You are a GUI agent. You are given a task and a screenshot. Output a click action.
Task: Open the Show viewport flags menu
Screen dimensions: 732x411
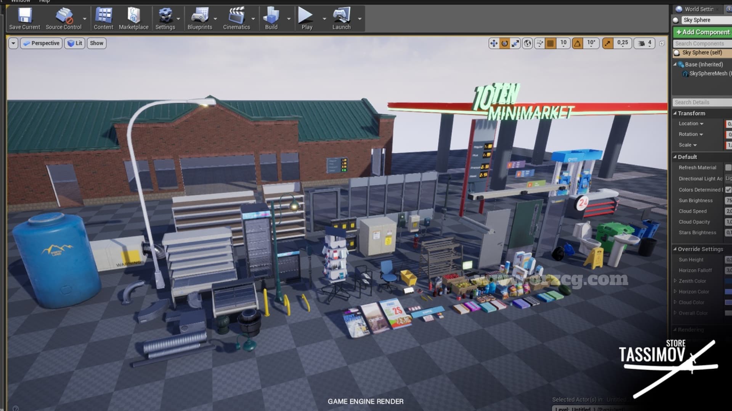point(96,43)
